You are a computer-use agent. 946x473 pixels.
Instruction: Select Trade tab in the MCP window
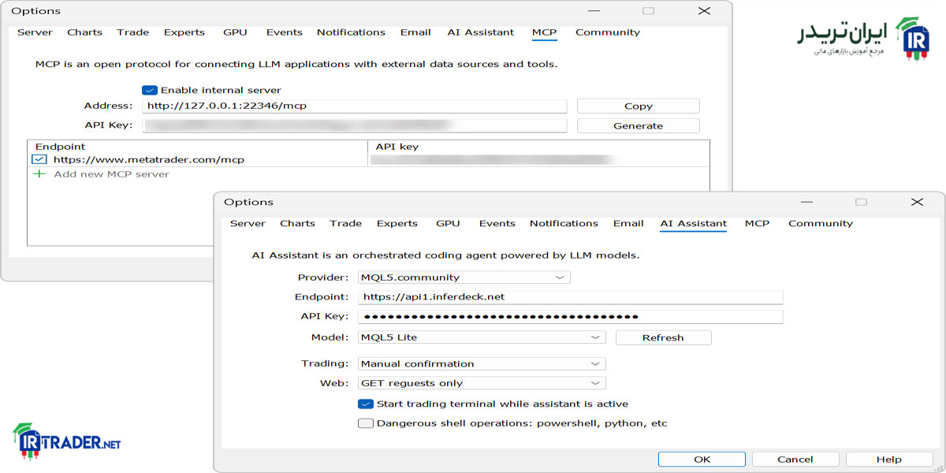132,32
